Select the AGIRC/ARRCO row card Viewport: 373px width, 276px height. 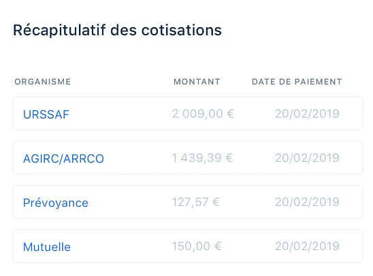(x=188, y=158)
